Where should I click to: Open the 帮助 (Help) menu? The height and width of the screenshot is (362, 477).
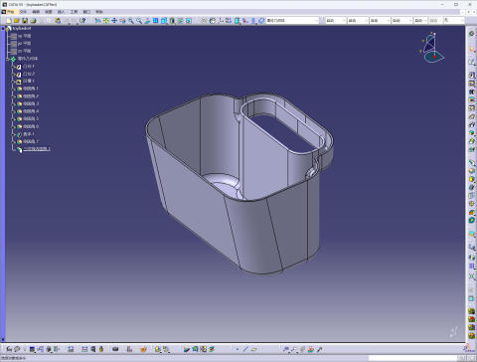99,12
